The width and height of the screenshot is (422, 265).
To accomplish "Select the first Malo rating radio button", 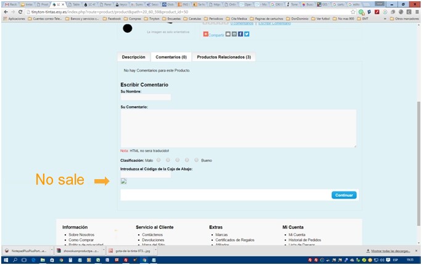I will (x=159, y=160).
